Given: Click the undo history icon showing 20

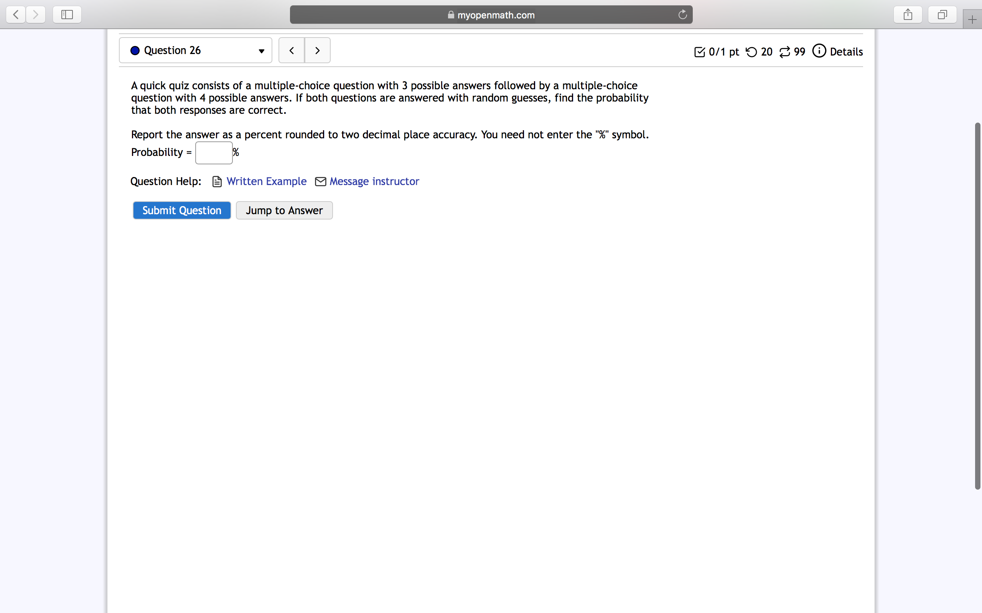Looking at the screenshot, I should [751, 52].
